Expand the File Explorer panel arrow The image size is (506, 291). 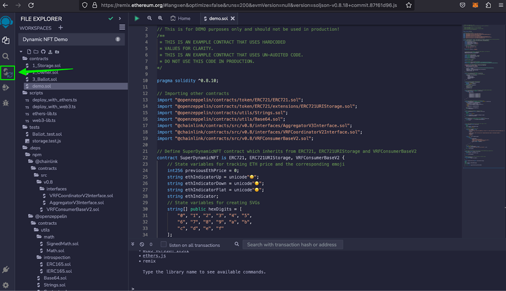[119, 18]
